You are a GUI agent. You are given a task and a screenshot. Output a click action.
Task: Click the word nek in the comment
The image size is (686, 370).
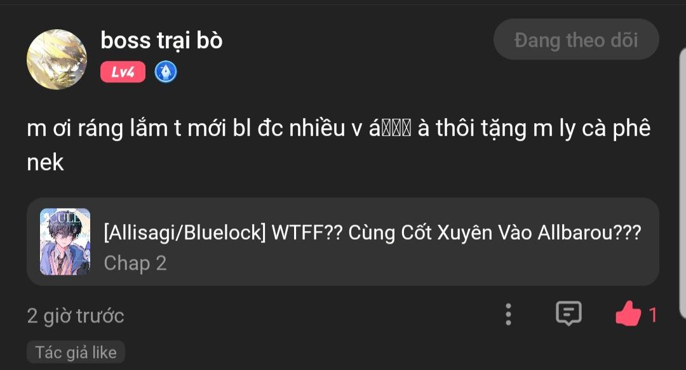coord(46,162)
